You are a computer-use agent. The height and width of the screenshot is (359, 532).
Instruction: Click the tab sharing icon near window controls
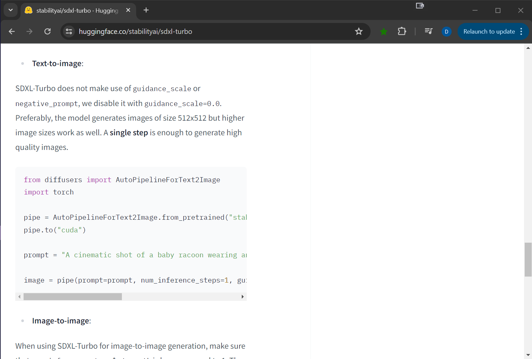[420, 6]
